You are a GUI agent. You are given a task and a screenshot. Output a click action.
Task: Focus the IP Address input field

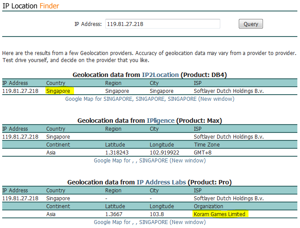click(163, 24)
